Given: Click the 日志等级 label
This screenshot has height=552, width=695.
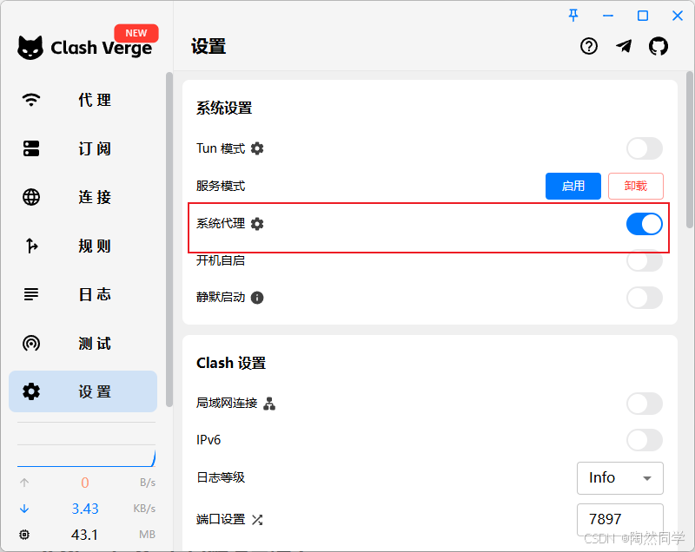Looking at the screenshot, I should (x=221, y=477).
